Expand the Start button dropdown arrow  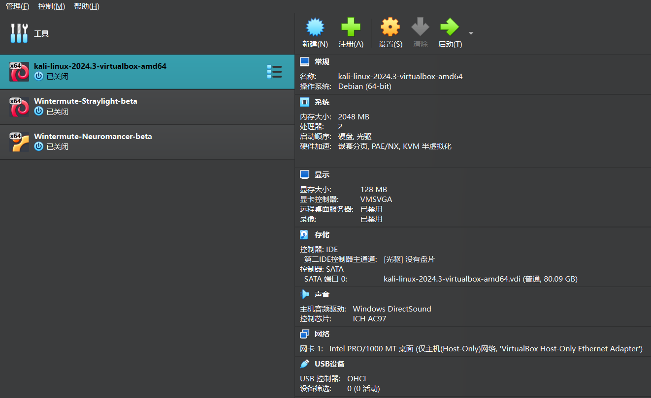[x=471, y=33]
